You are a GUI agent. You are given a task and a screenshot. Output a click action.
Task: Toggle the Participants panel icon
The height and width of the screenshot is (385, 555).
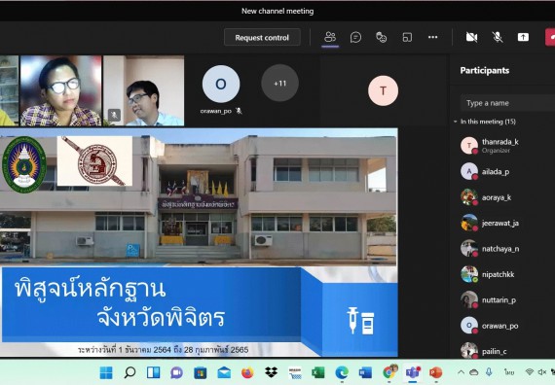tap(330, 37)
